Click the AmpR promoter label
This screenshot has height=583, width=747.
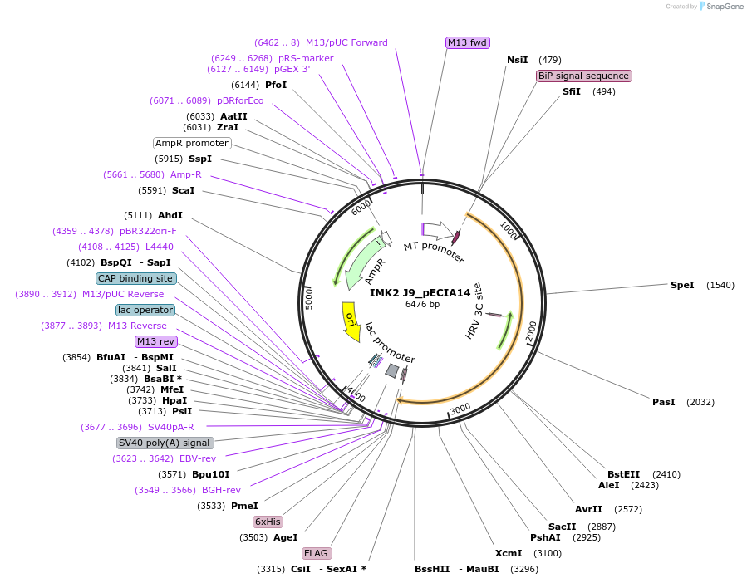[x=192, y=143]
